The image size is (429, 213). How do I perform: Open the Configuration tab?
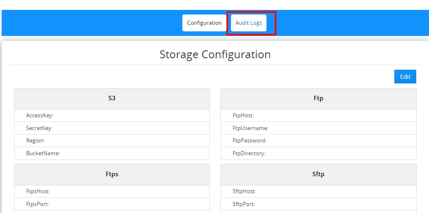204,23
